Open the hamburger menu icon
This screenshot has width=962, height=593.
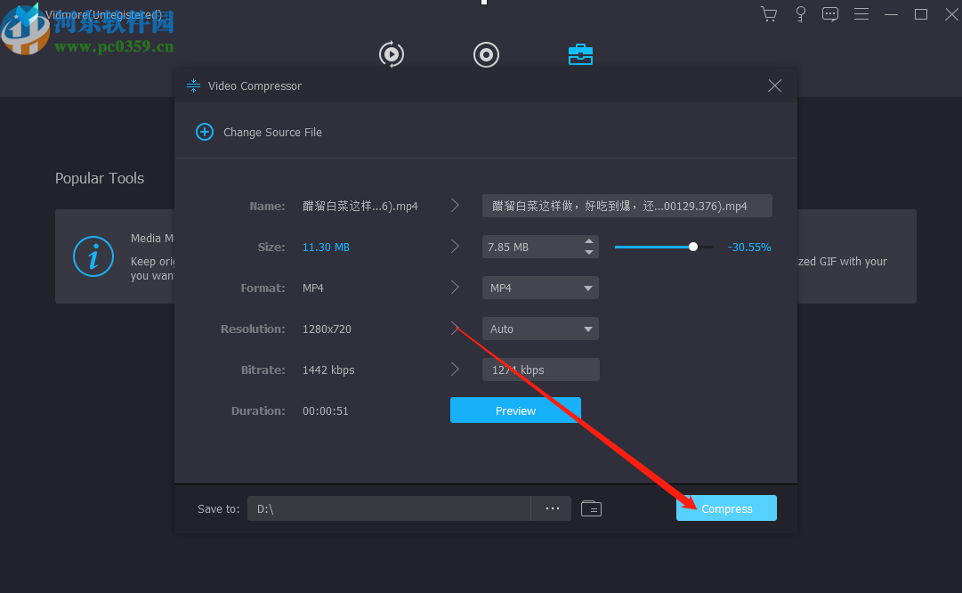(861, 14)
